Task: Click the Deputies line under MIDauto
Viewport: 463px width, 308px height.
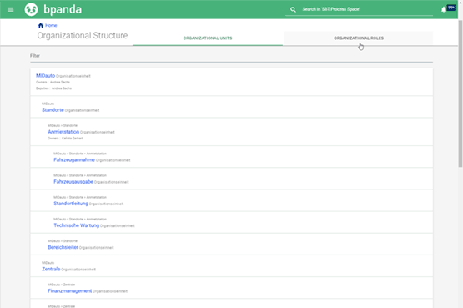Action: (x=53, y=88)
